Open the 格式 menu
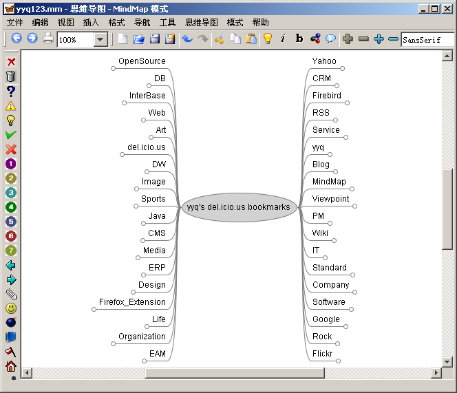 click(x=116, y=23)
